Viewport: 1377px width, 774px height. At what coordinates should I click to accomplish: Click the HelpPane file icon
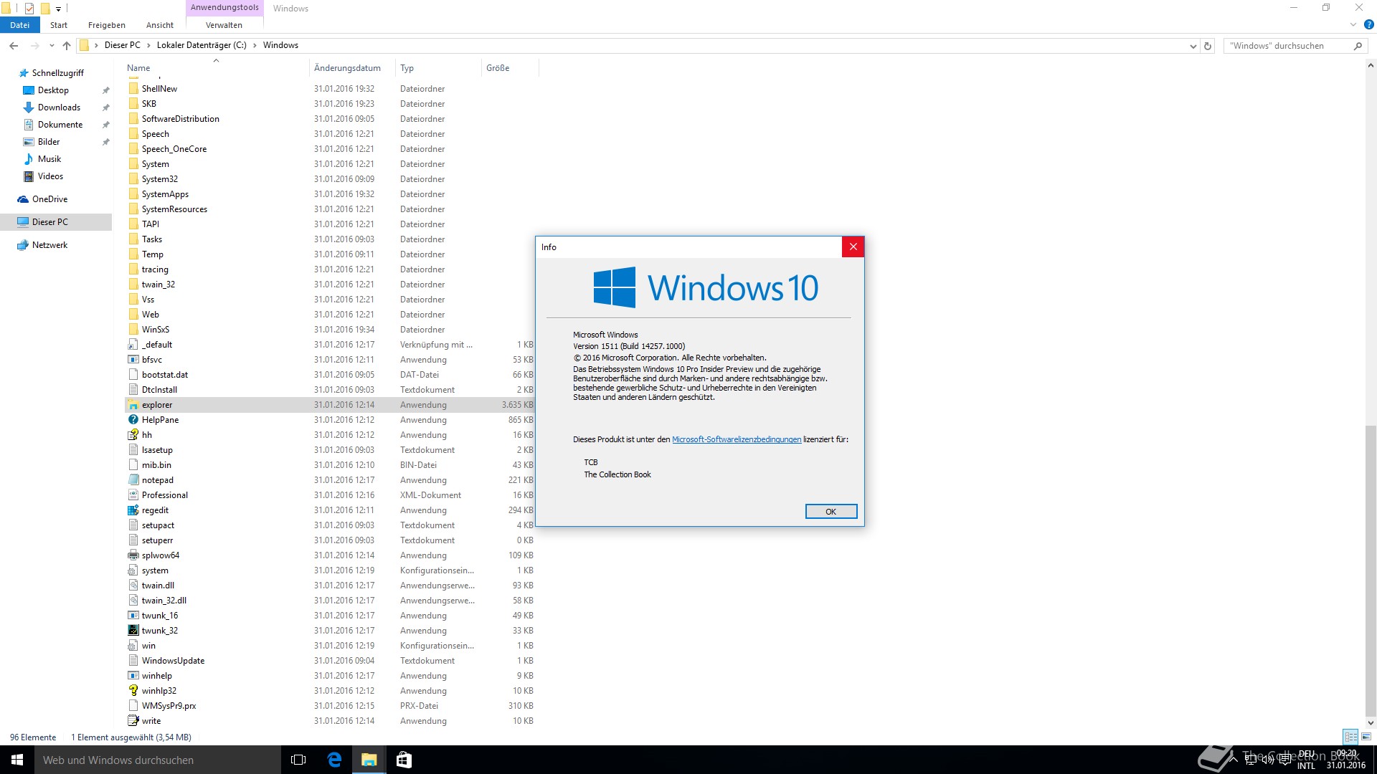[x=133, y=420]
